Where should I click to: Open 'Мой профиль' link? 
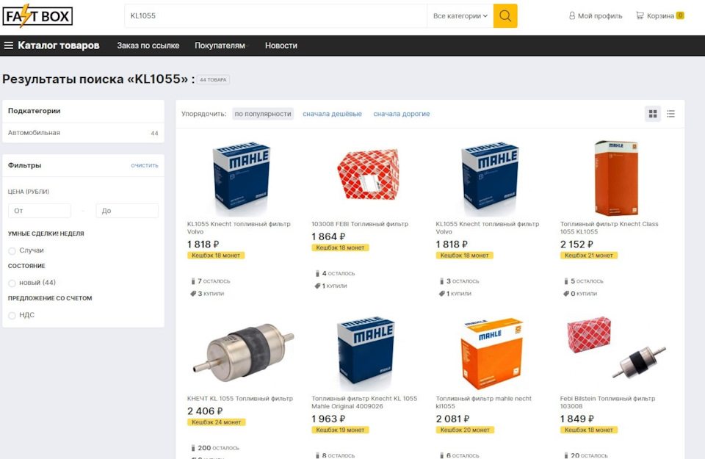coord(600,15)
